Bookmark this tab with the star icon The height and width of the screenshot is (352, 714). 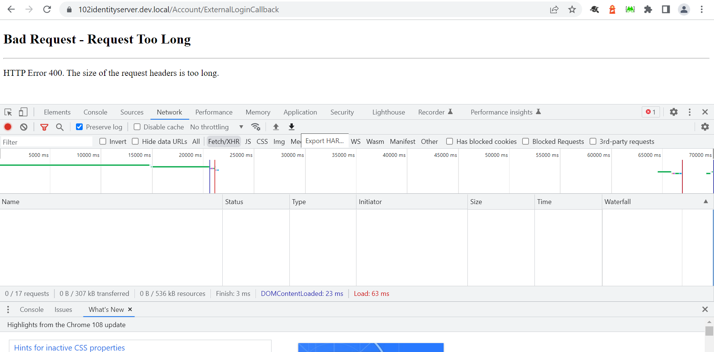point(572,10)
